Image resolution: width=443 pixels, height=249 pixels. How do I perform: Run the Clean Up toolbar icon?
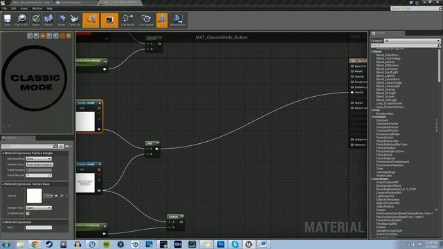point(74,20)
